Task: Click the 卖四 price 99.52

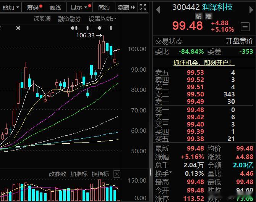Action: tap(195, 80)
